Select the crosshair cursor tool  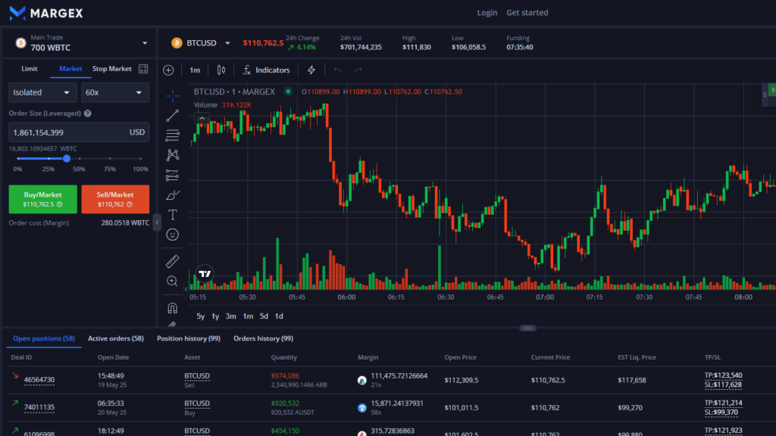pos(172,95)
